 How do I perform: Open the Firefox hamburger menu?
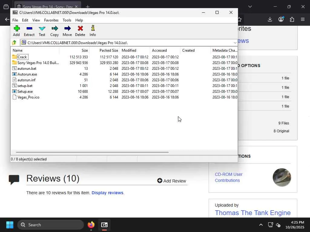(x=303, y=19)
